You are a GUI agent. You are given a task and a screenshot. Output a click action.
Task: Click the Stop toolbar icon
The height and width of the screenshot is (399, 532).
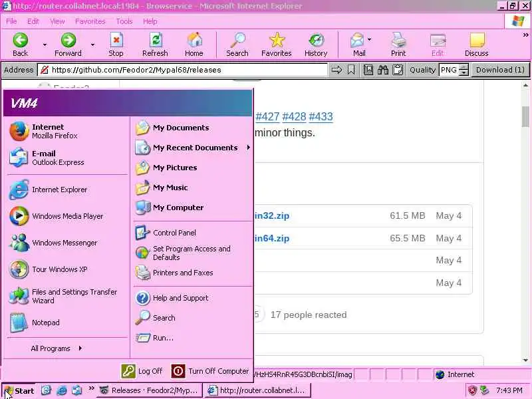click(x=116, y=45)
